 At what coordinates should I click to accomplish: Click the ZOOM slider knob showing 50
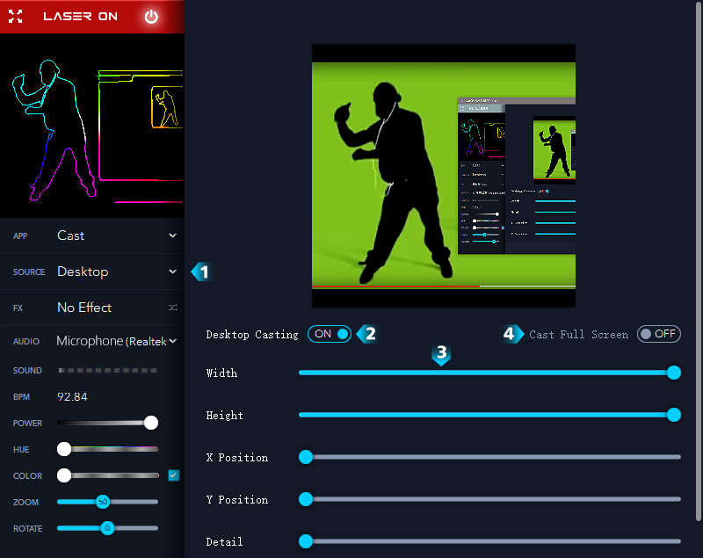103,502
